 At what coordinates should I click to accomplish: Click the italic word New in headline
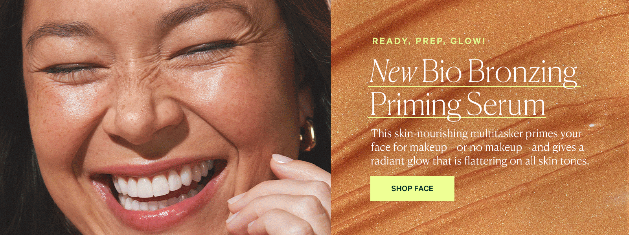point(393,72)
